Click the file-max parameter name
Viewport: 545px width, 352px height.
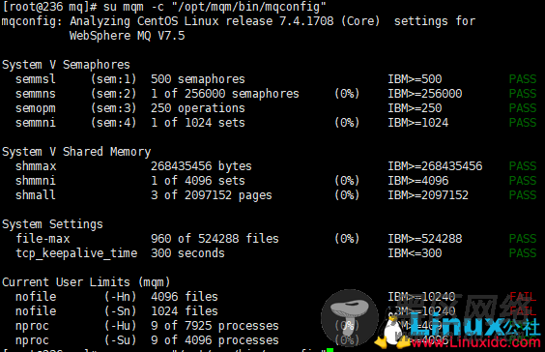(43, 239)
